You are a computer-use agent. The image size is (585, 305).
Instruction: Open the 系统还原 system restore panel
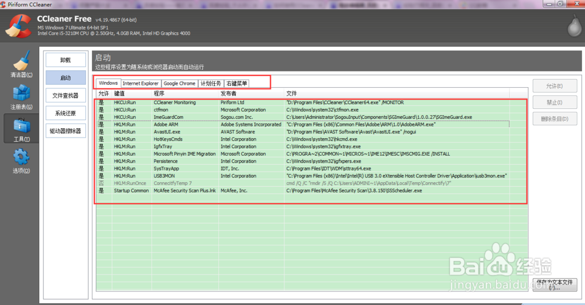click(x=66, y=113)
